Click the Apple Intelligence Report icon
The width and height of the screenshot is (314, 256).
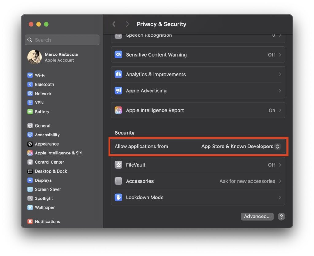click(118, 110)
